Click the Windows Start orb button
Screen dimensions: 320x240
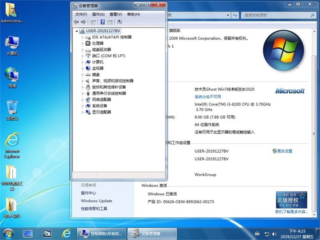(x=9, y=233)
